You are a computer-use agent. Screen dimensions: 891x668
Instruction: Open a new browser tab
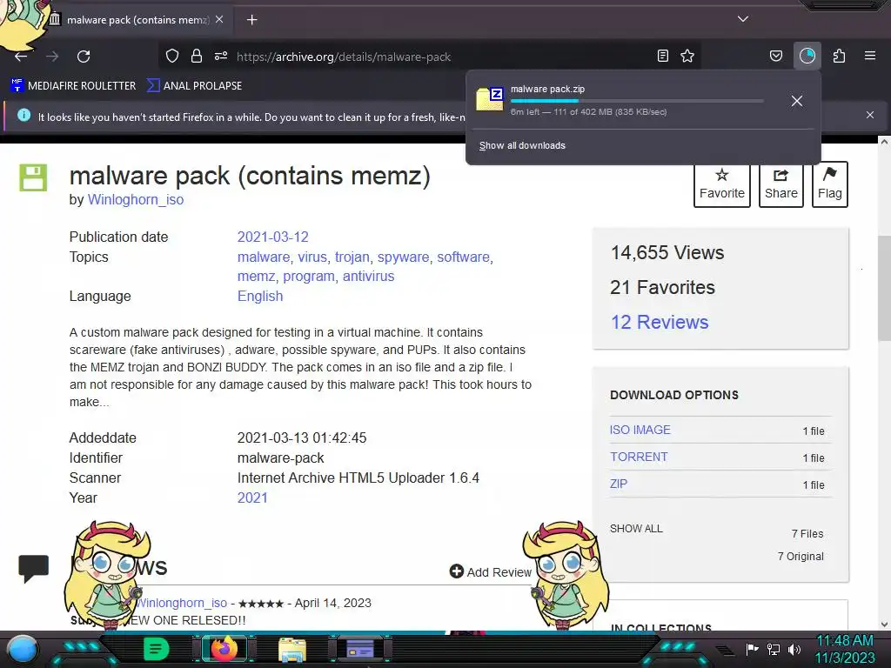[x=251, y=20]
